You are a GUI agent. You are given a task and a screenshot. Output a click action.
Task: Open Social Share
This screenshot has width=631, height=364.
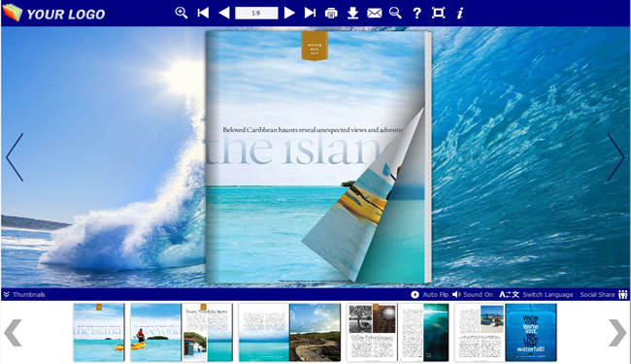pyautogui.click(x=604, y=294)
